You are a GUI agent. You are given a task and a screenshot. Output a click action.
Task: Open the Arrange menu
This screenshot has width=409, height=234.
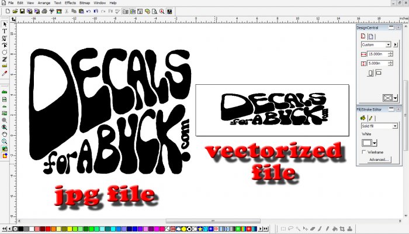pyautogui.click(x=44, y=3)
